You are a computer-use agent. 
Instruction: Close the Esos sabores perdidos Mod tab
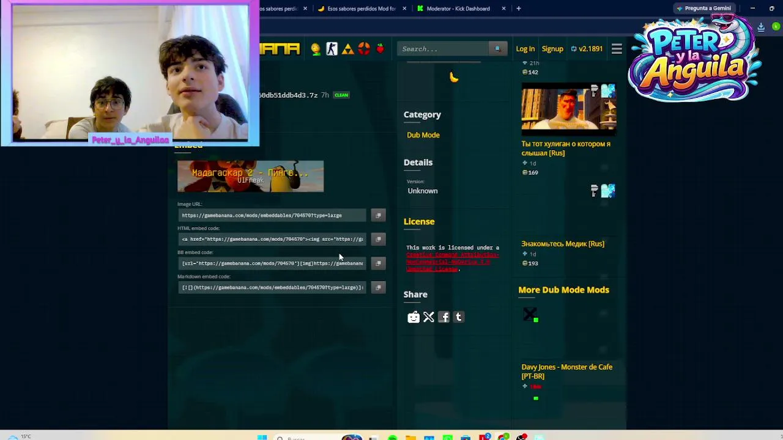pyautogui.click(x=404, y=9)
